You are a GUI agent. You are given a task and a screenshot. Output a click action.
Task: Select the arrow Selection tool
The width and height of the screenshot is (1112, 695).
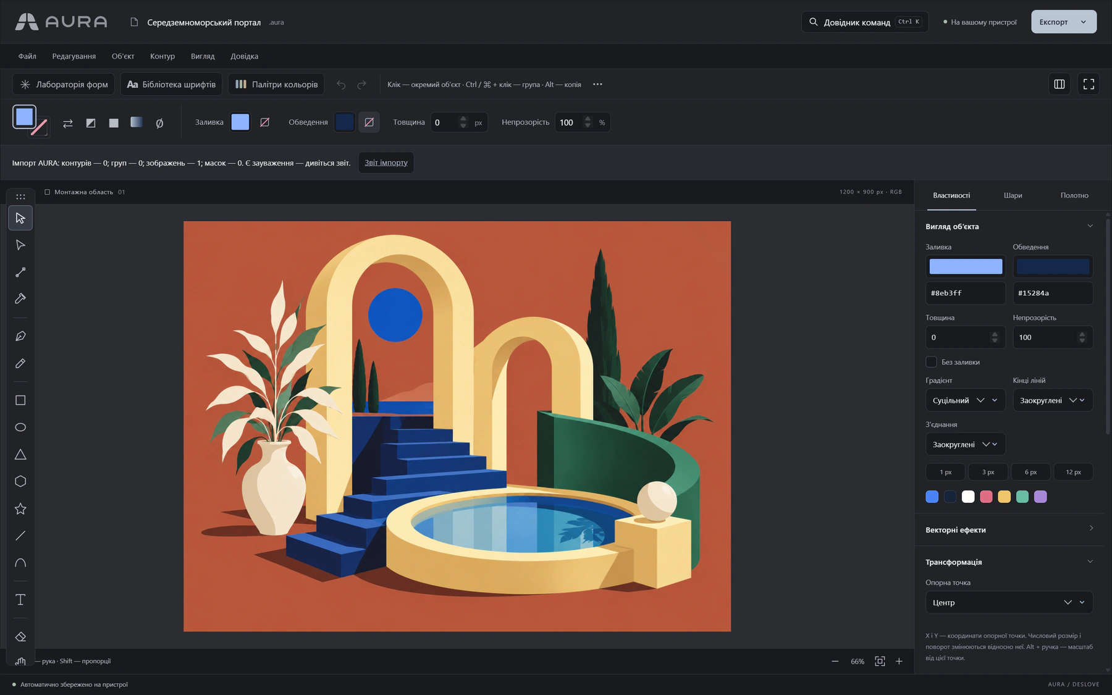(20, 218)
